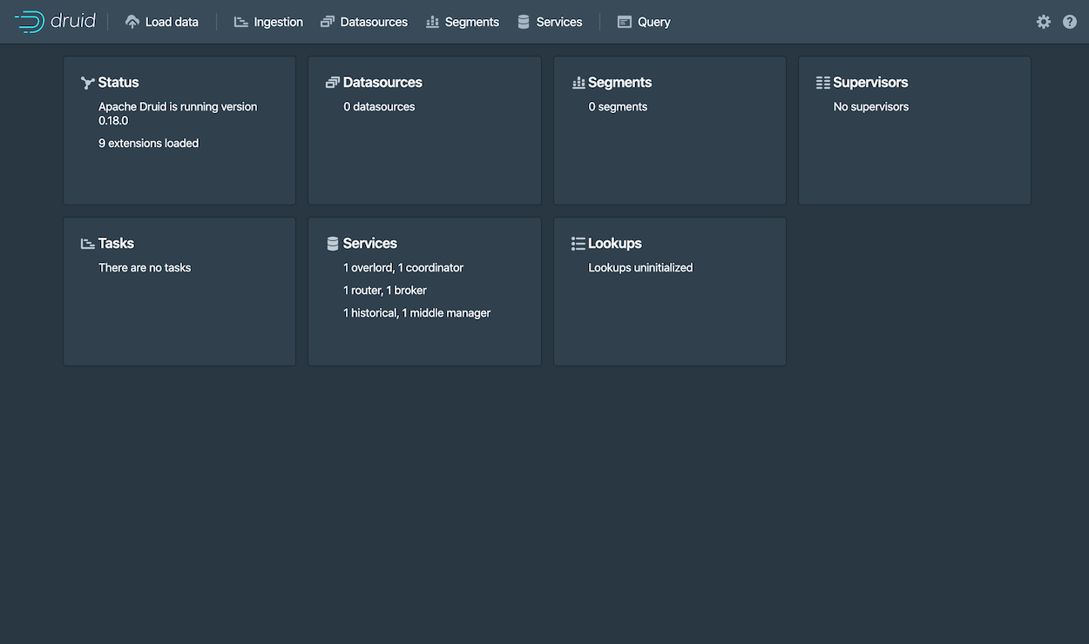
Task: Open the 'There are no tasks' card
Action: (145, 268)
